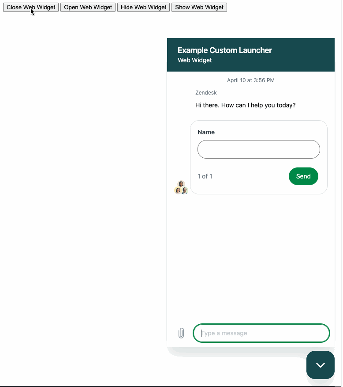Collapse the chat with the chevron launcher
The height and width of the screenshot is (387, 343).
click(321, 365)
